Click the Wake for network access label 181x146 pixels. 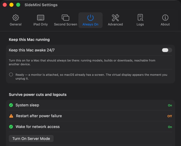point(38,127)
